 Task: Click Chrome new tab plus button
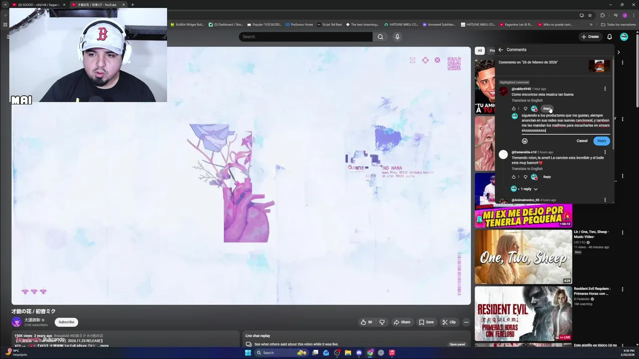click(132, 4)
